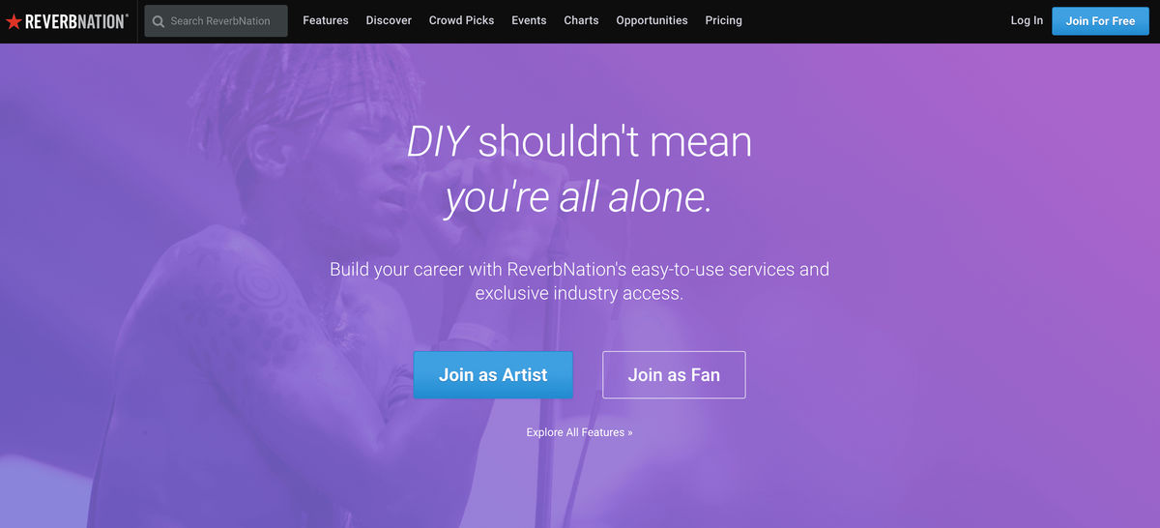Click the 'DIY shouldn't mean' headline text
1160x528 pixels.
point(579,142)
